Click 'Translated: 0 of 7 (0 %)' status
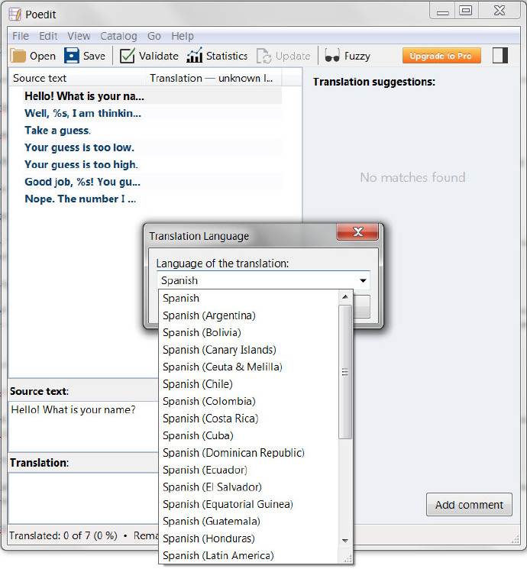The width and height of the screenshot is (527, 569). (x=63, y=535)
